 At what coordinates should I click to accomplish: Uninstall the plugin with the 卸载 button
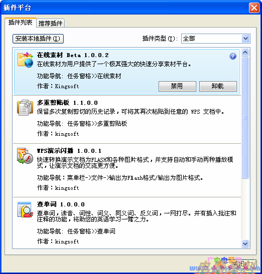pyautogui.click(x=218, y=86)
